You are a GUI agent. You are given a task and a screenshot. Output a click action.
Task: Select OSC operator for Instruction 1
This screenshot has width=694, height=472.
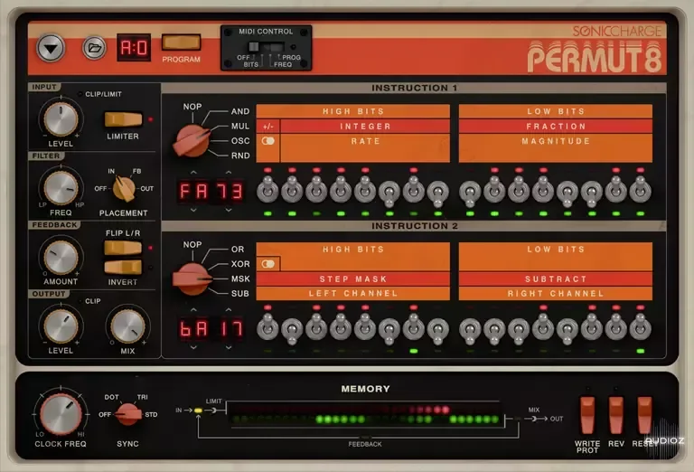[239, 141]
